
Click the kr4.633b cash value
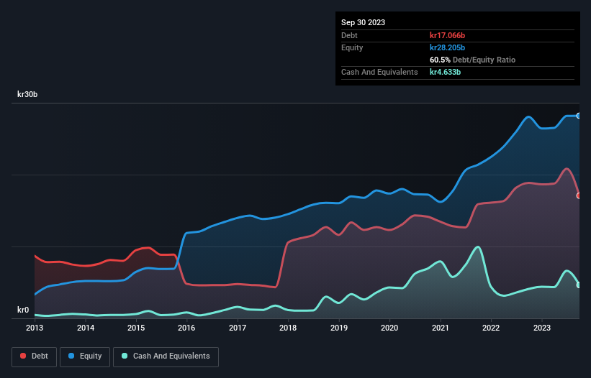445,72
